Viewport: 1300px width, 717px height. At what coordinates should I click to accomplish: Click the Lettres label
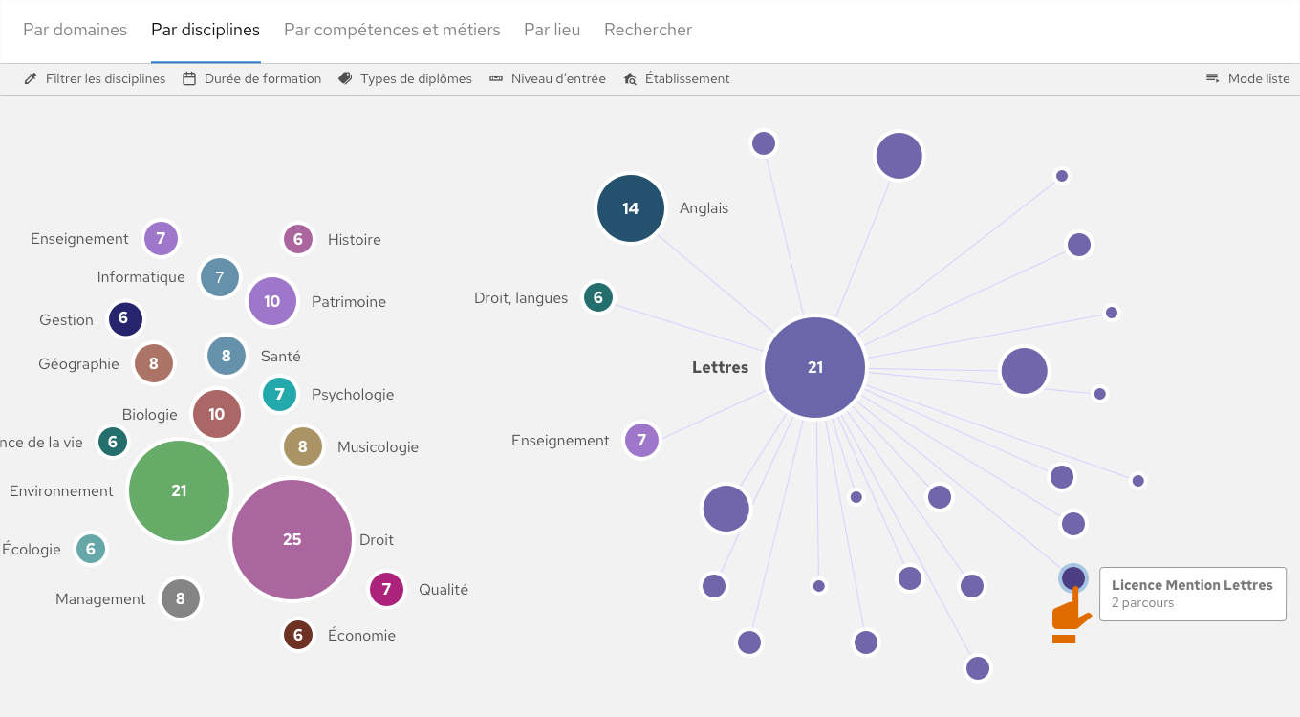click(x=720, y=367)
